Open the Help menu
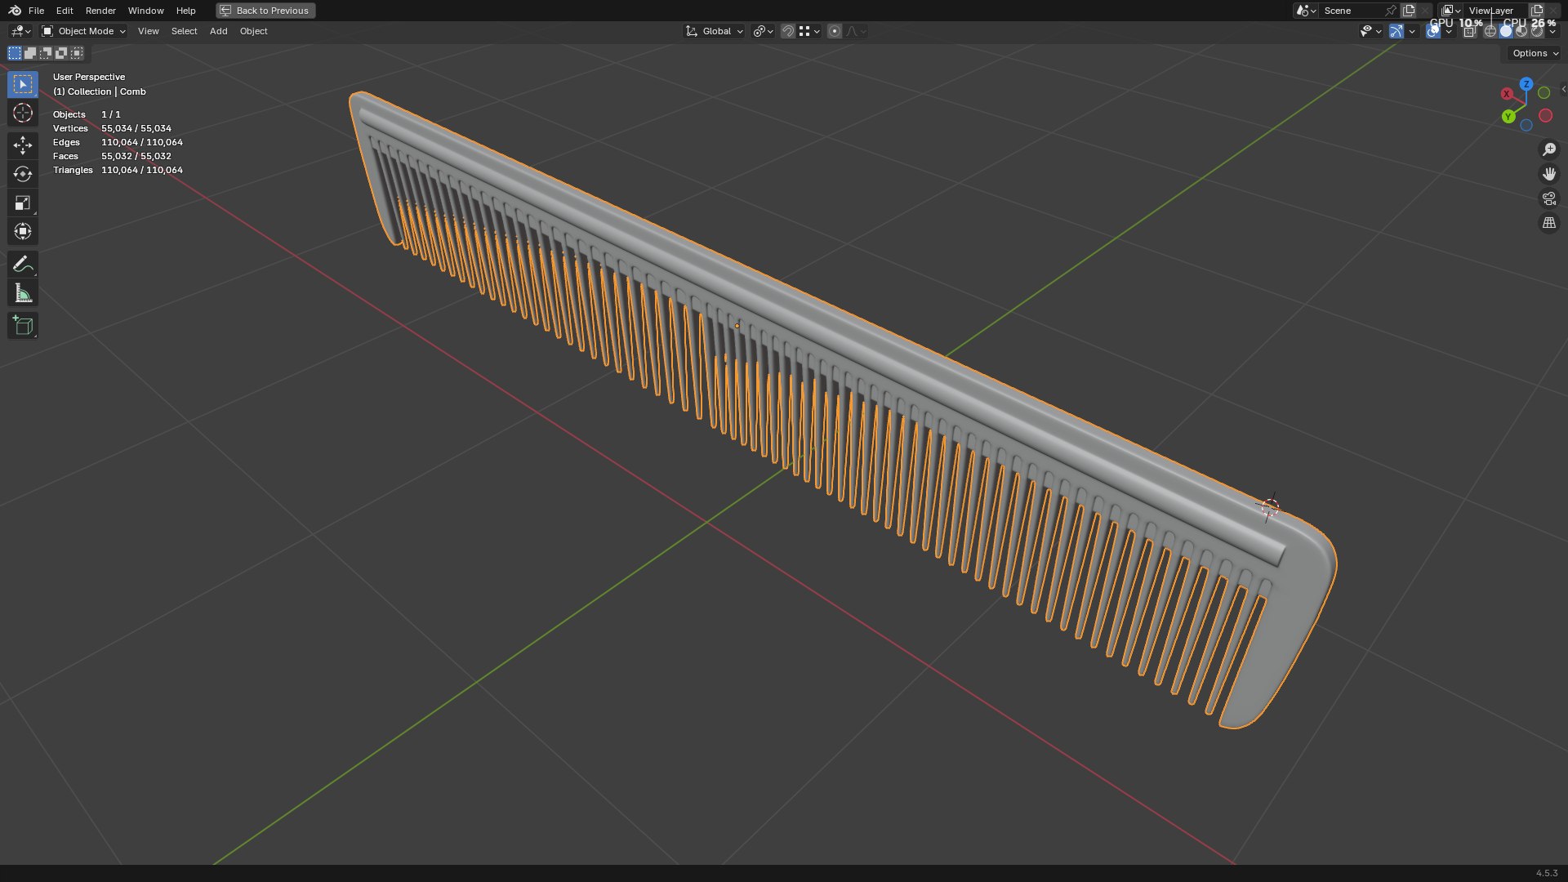 tap(185, 11)
